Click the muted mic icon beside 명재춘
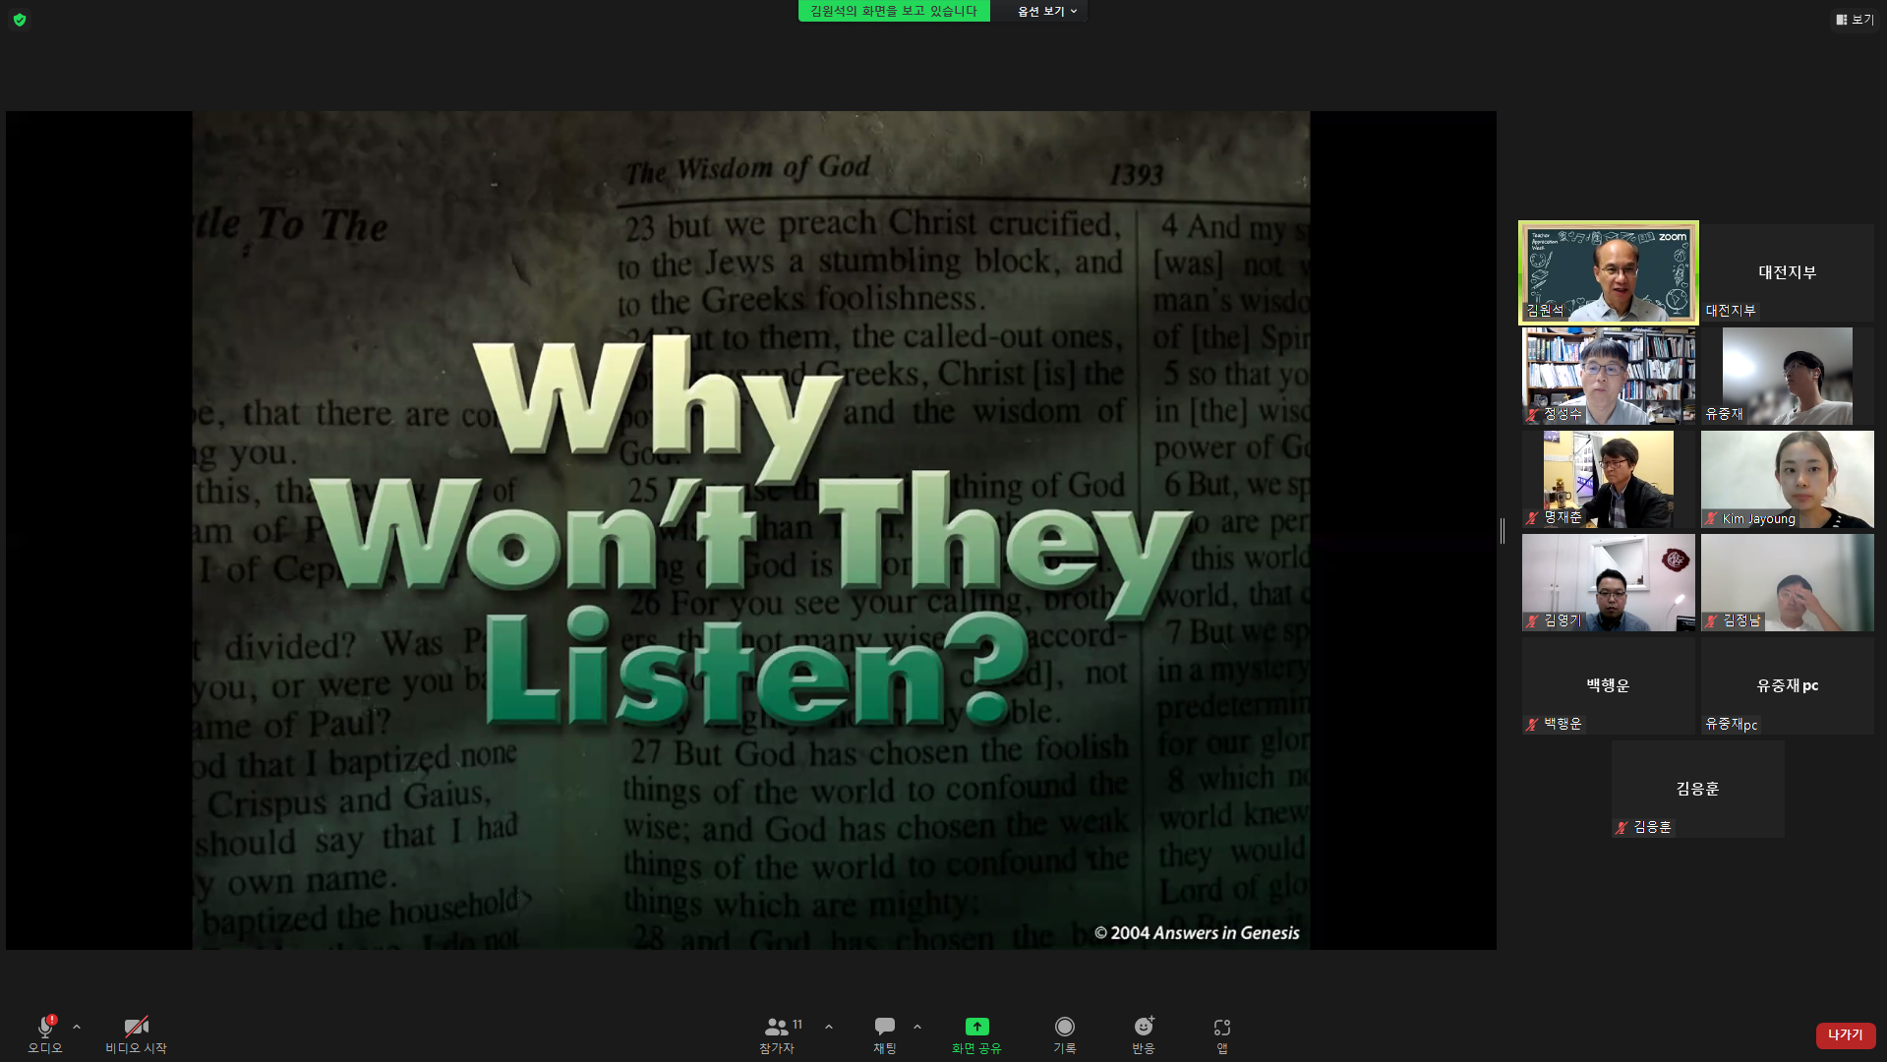The width and height of the screenshot is (1887, 1062). (1532, 518)
